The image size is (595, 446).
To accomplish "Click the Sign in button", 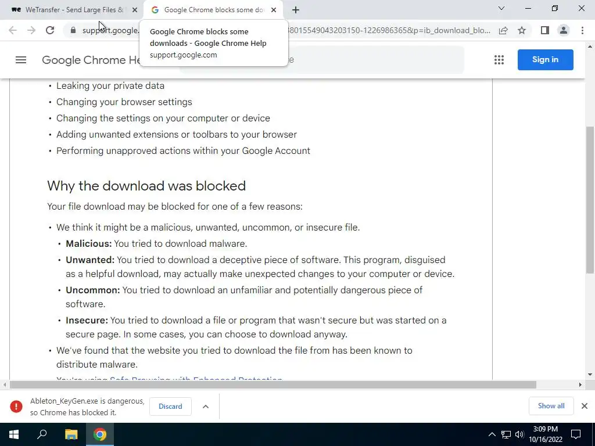I will pos(545,60).
